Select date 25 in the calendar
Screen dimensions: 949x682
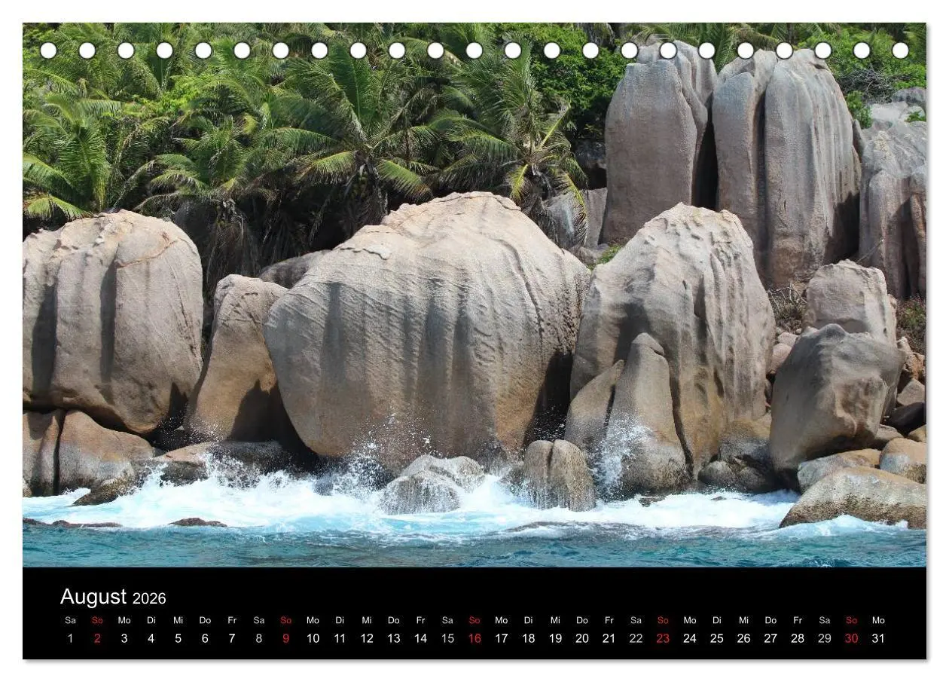(717, 638)
